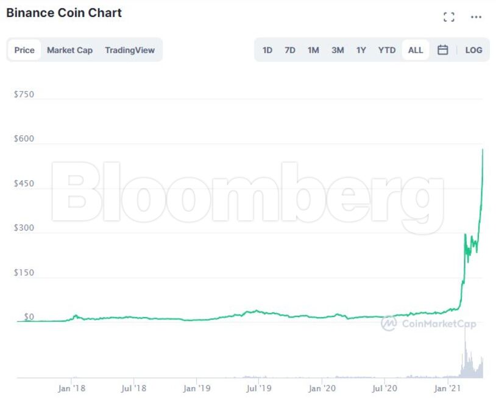
Task: Switch to the Market Cap view
Action: 69,50
